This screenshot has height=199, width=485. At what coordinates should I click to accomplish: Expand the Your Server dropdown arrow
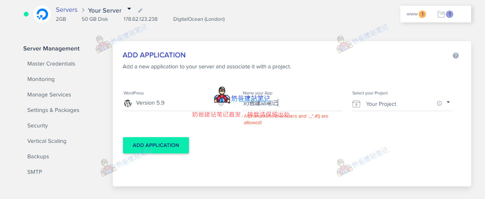(129, 9)
